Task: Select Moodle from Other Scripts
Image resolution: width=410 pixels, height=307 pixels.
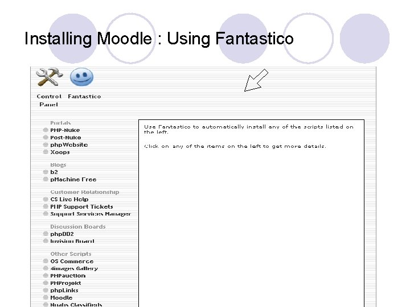Action: 61,297
